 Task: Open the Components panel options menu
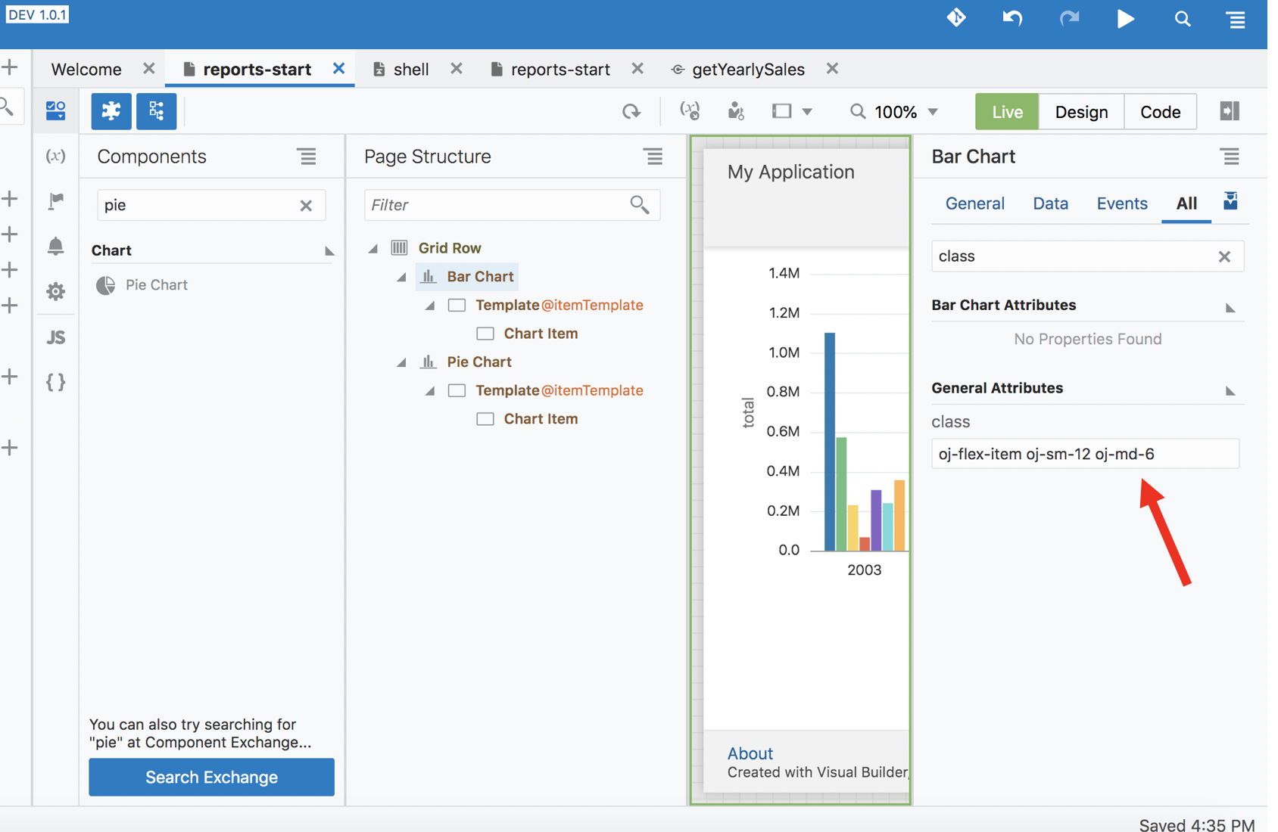pos(307,157)
